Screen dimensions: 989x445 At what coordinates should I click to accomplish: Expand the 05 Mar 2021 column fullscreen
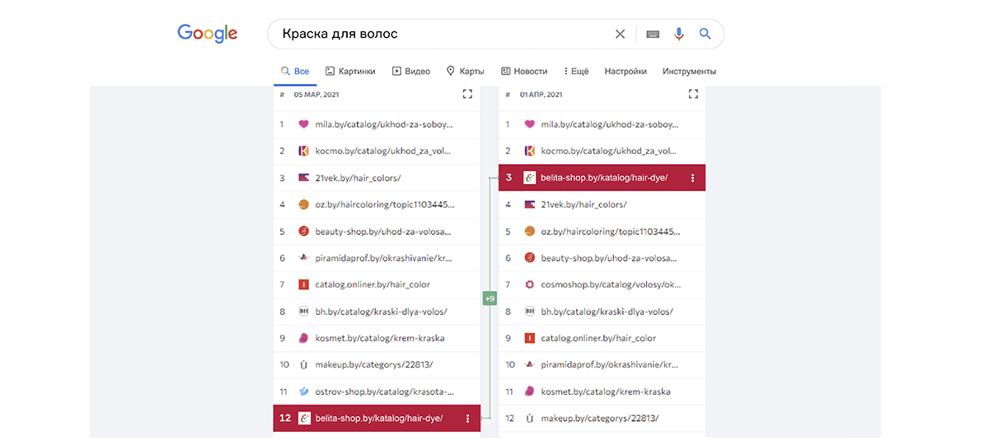467,94
